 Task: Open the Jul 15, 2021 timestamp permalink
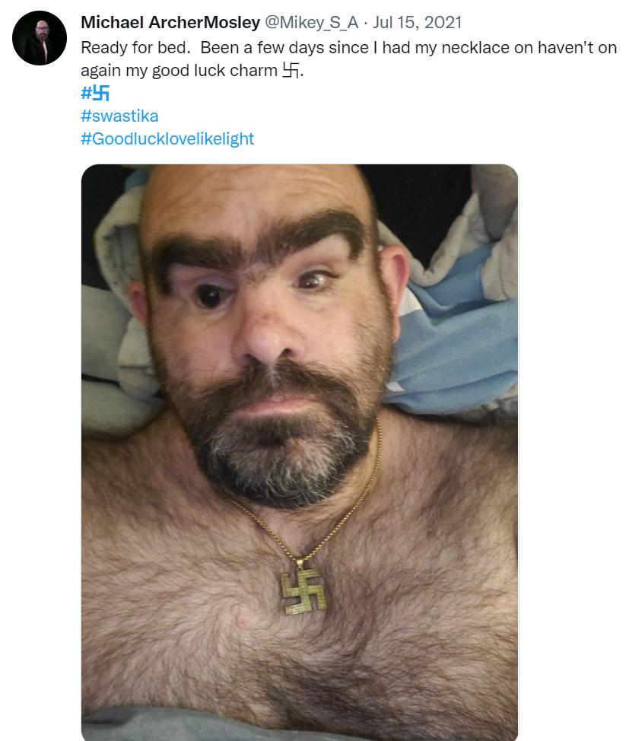tap(417, 22)
